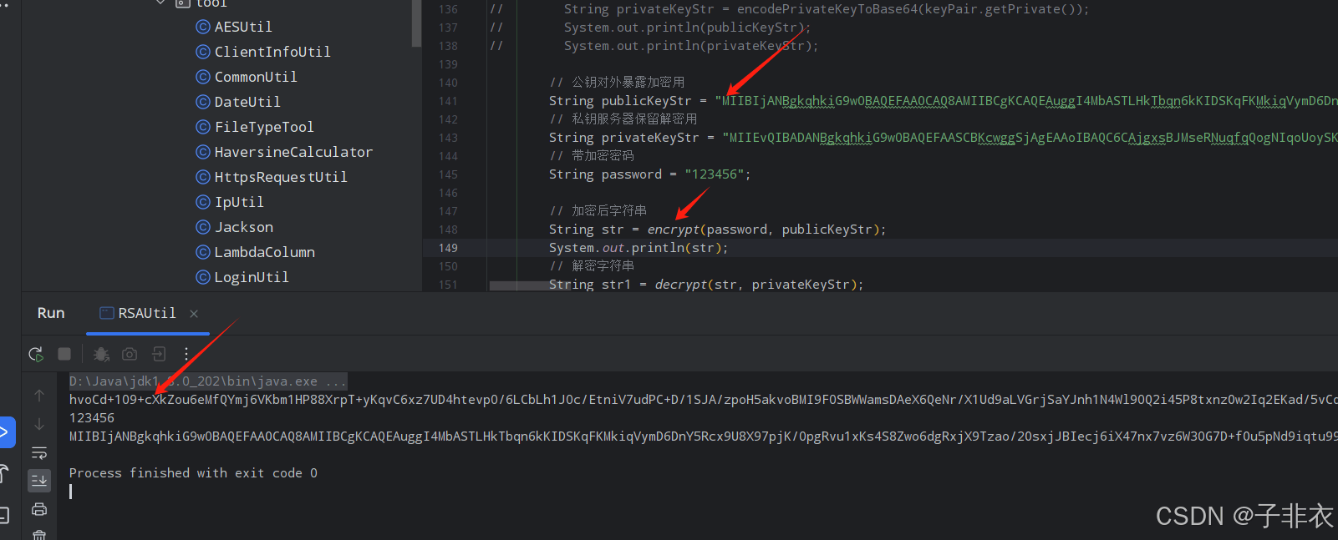This screenshot has width=1338, height=540.
Task: Rerun RSAUtil with the rerun icon
Action: coord(36,354)
